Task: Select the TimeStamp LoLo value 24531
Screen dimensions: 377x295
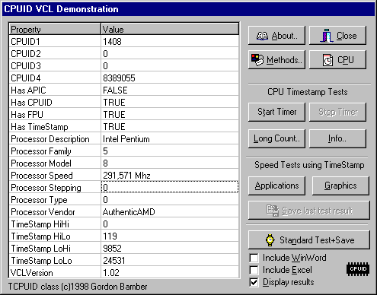Action: 170,260
